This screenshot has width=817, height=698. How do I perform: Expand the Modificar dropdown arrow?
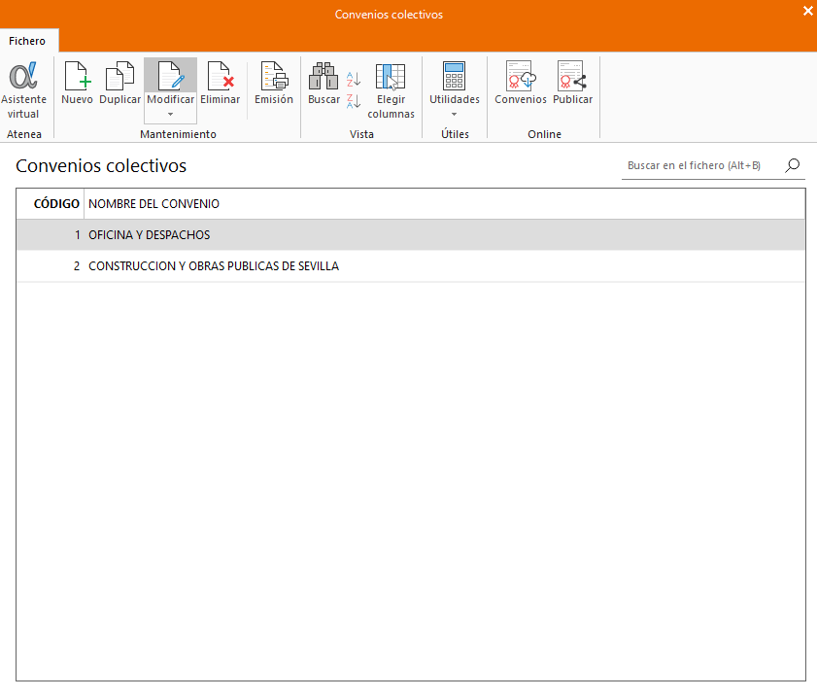tap(170, 114)
